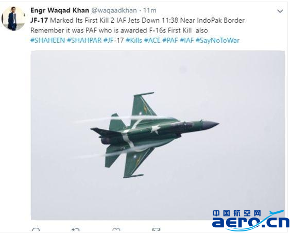Open the tweet's 11m timestamp

click(x=149, y=10)
